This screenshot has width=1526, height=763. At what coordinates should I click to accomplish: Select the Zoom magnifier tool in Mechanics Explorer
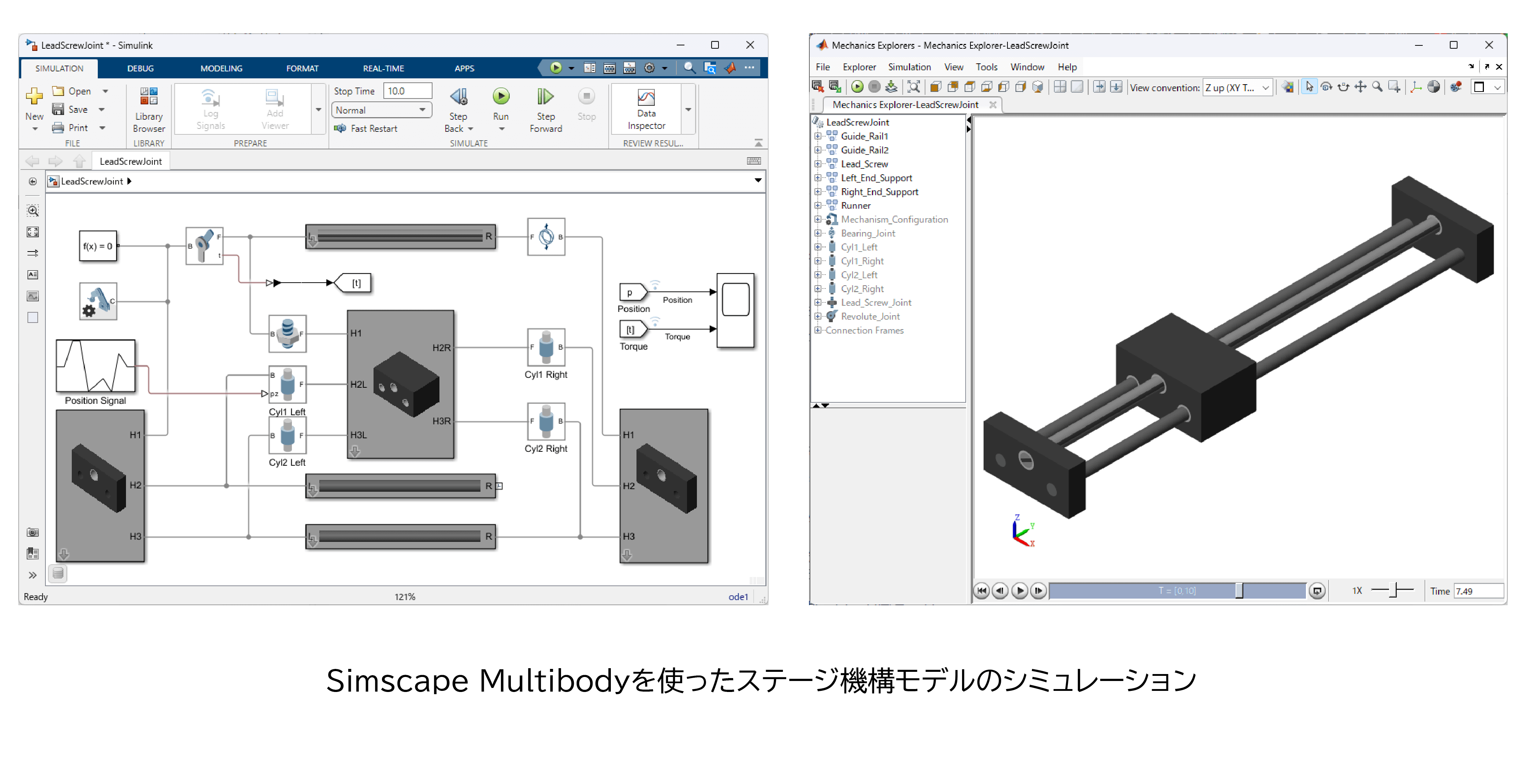pos(1377,87)
